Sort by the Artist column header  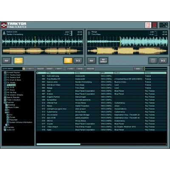[x=87, y=73]
